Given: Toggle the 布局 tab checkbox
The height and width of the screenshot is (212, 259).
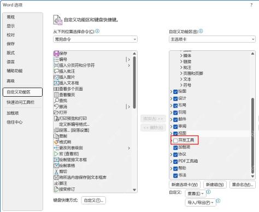Looking at the screenshot, I should (x=175, y=105).
